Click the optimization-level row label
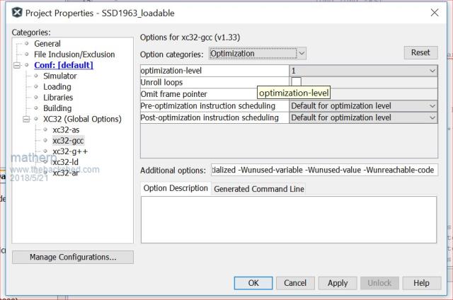The height and width of the screenshot is (300, 453). pyautogui.click(x=171, y=71)
